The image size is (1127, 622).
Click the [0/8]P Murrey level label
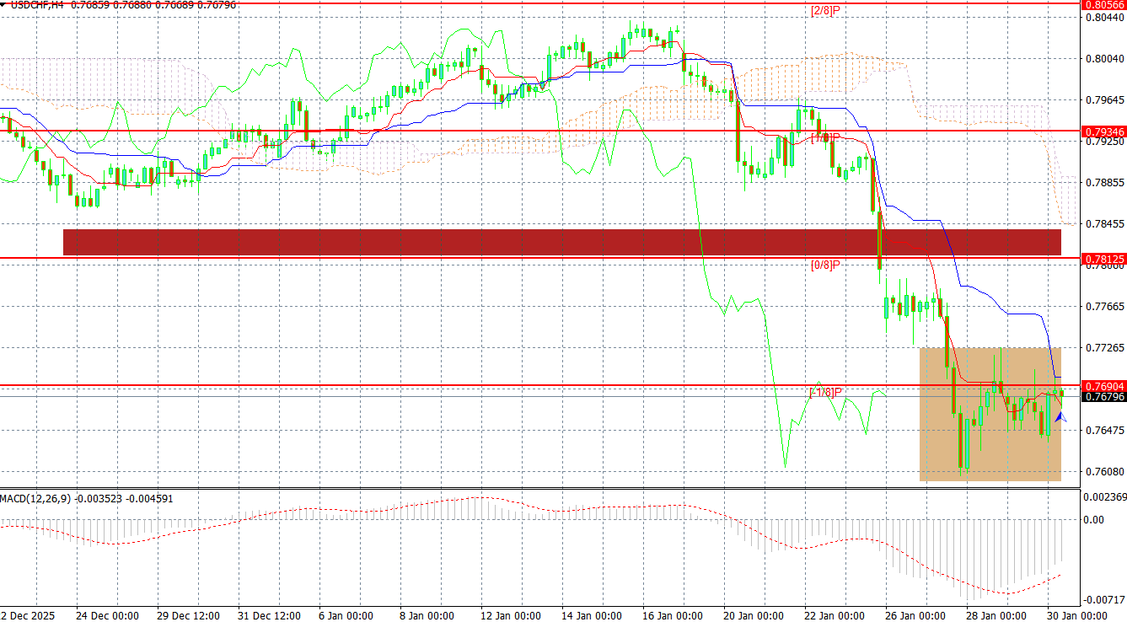click(825, 265)
